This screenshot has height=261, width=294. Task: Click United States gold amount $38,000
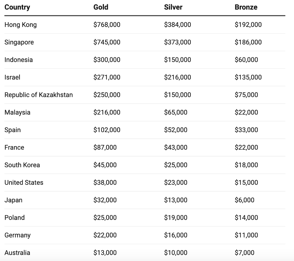pos(105,183)
